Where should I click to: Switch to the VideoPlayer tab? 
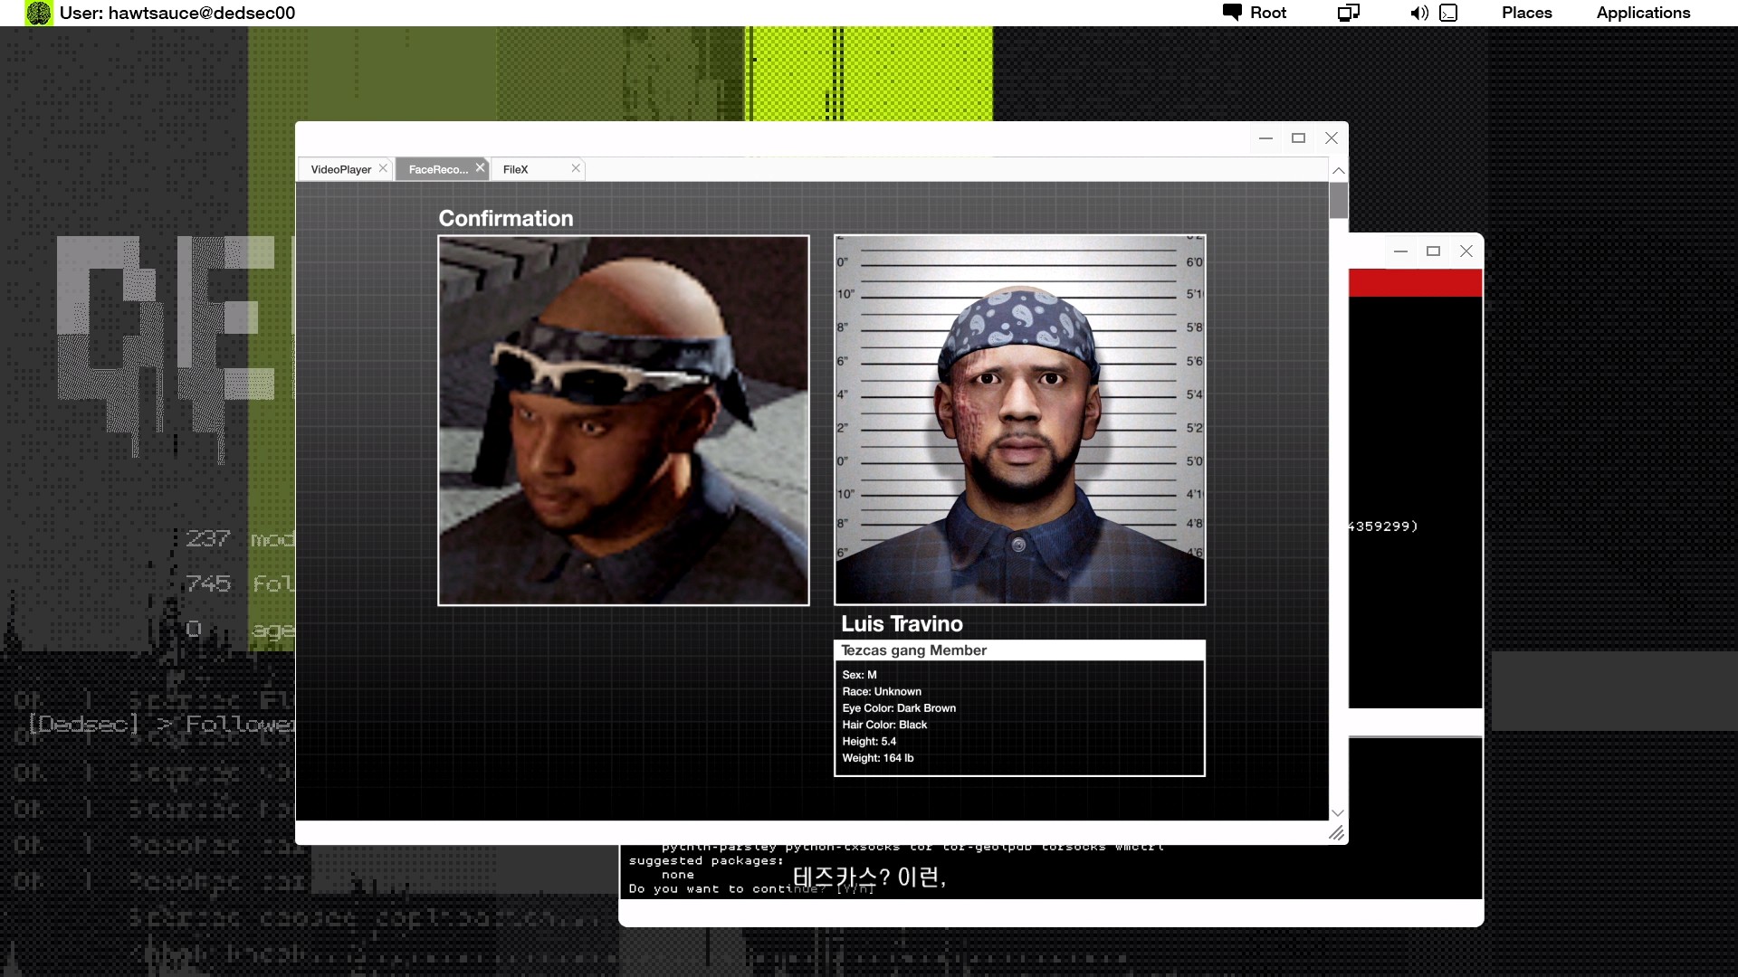(x=340, y=169)
